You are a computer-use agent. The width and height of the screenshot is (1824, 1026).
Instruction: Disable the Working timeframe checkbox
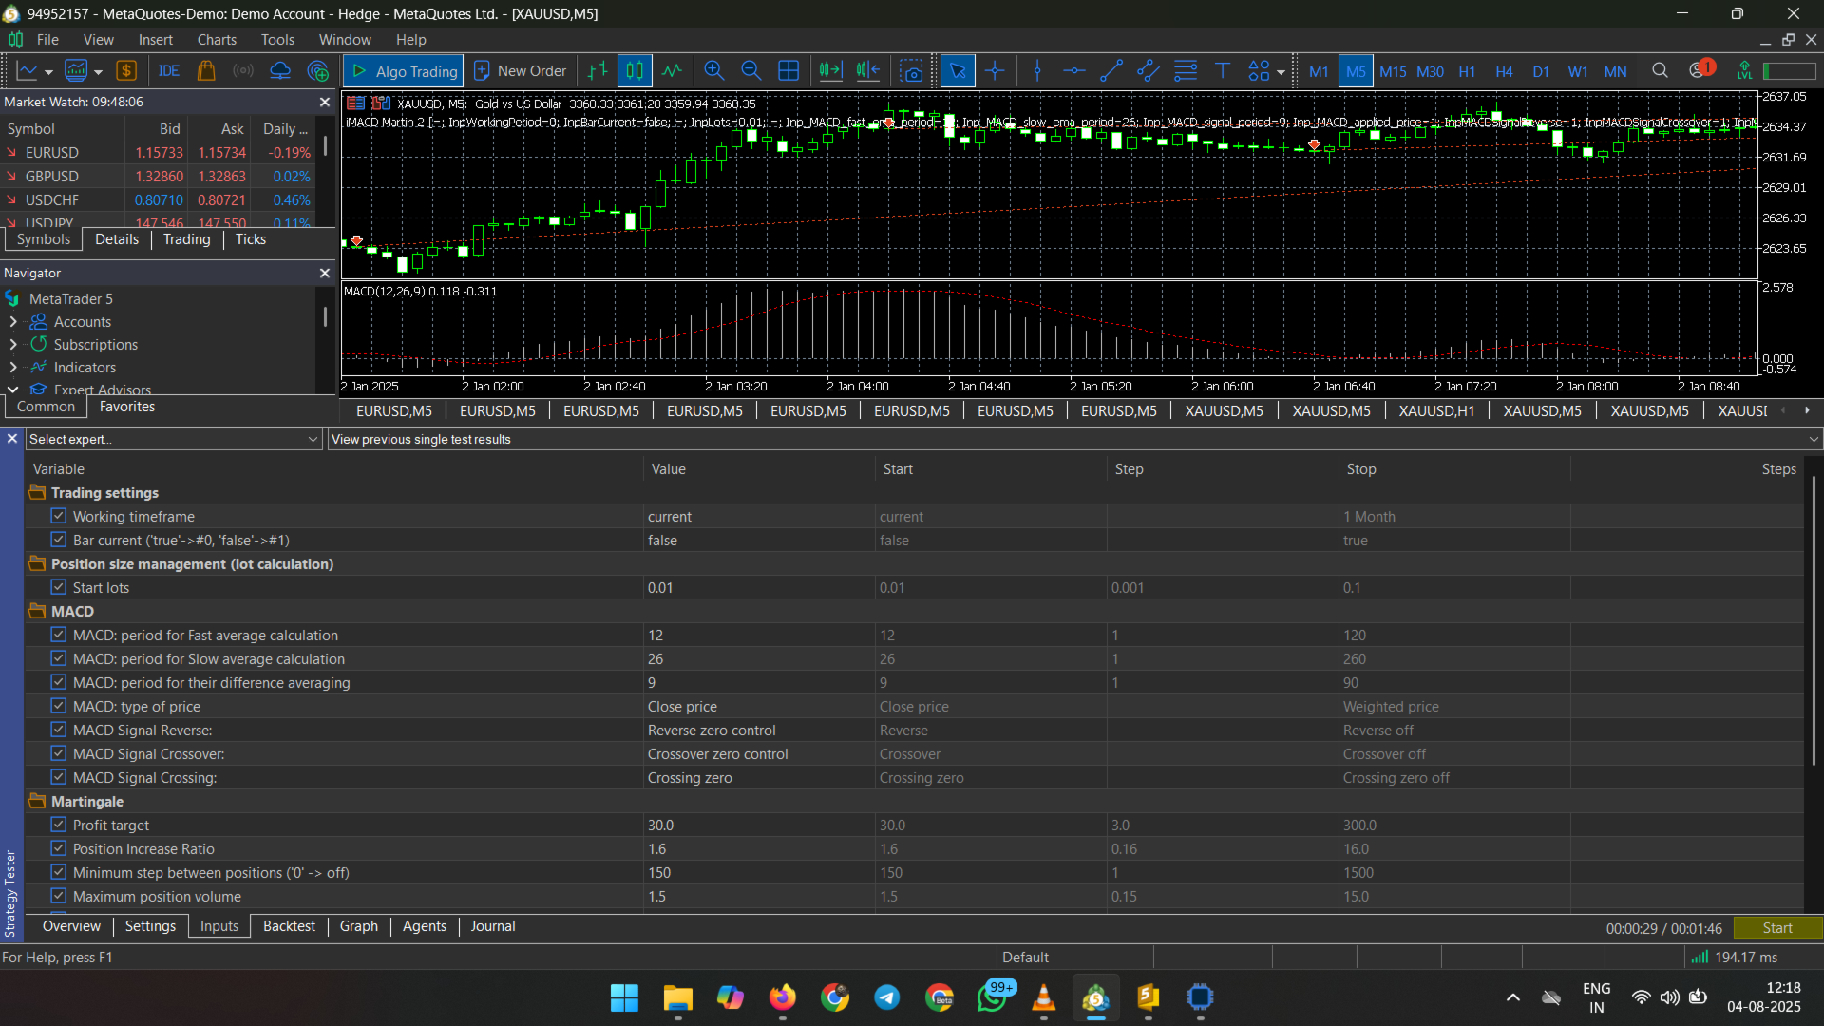(x=59, y=516)
